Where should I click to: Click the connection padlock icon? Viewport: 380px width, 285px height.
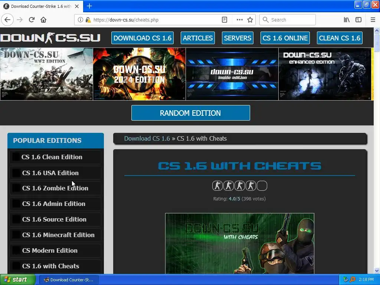click(x=88, y=20)
